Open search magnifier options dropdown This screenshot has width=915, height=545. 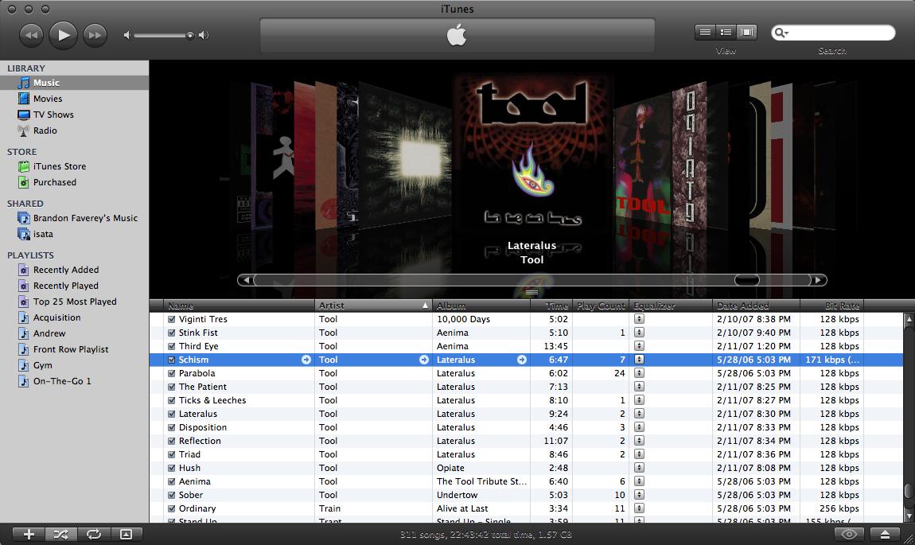781,33
